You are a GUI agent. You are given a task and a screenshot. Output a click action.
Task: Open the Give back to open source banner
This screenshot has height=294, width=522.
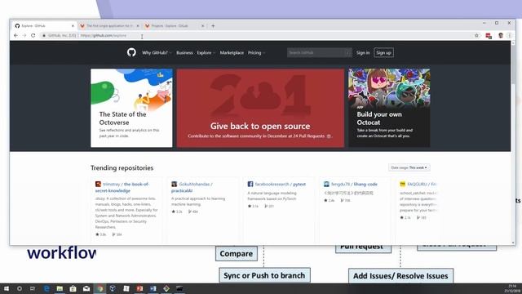click(x=260, y=108)
